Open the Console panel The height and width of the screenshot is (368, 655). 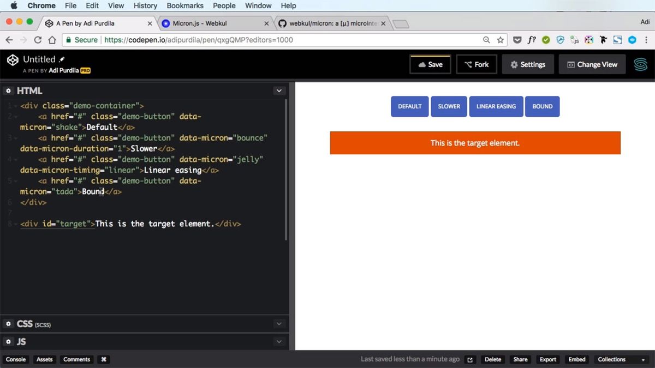pyautogui.click(x=15, y=359)
